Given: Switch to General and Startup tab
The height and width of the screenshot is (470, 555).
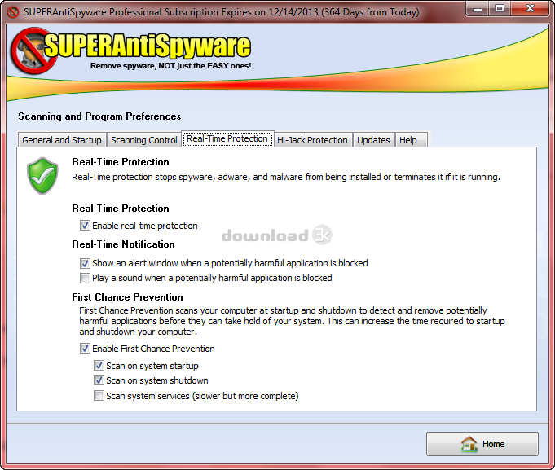Looking at the screenshot, I should (62, 140).
